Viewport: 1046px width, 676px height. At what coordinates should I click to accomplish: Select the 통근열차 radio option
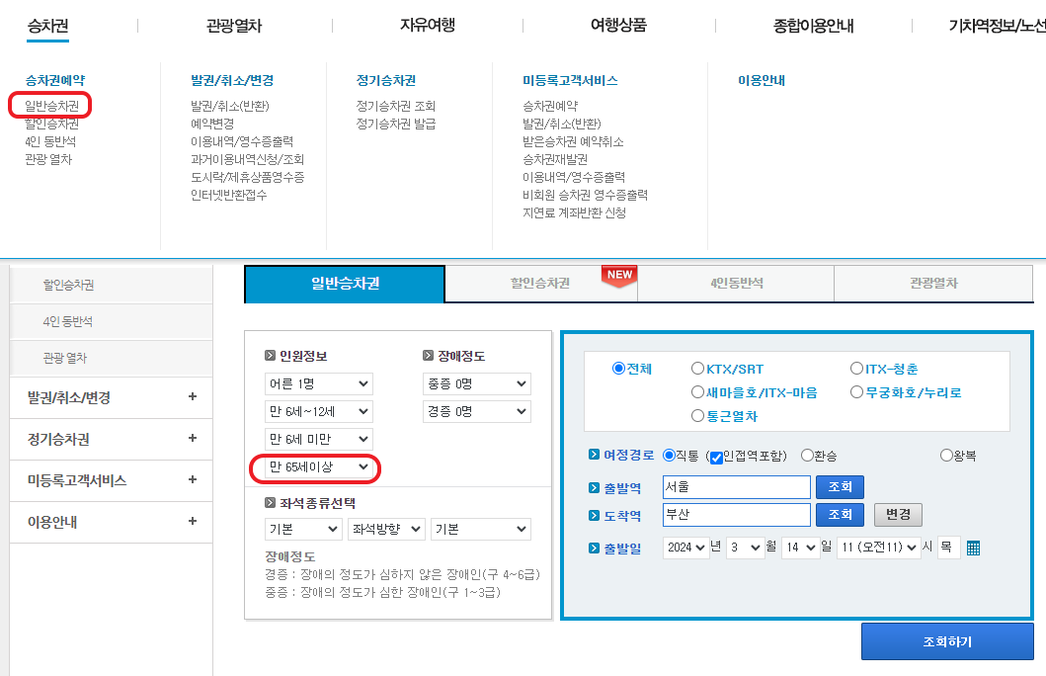point(697,416)
